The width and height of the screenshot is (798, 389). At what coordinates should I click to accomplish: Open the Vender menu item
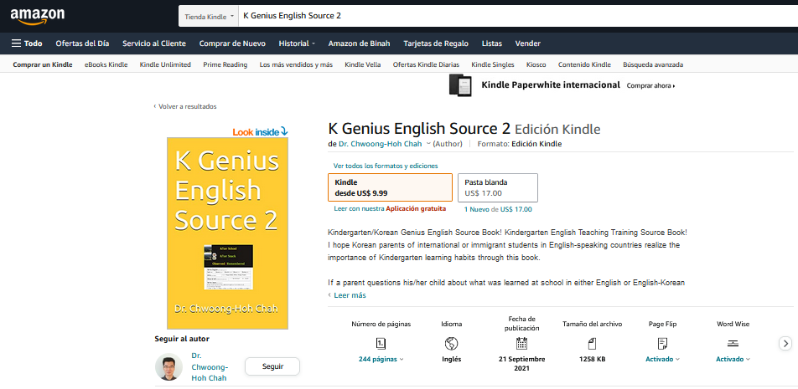pos(528,44)
